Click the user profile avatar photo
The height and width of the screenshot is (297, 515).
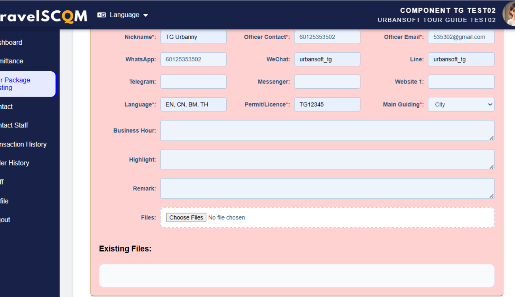(509, 14)
